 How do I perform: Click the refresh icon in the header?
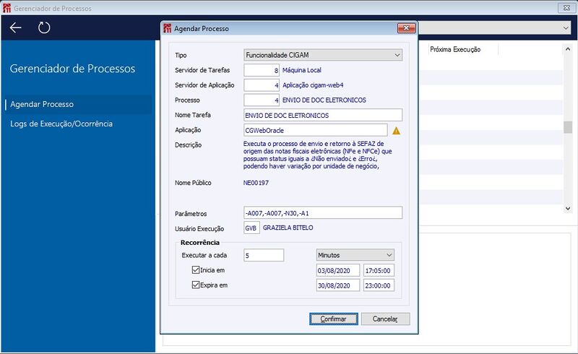(44, 27)
